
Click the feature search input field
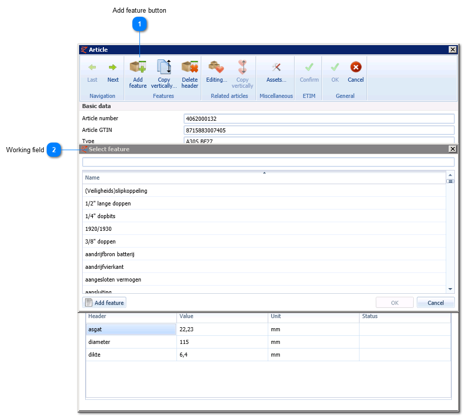pyautogui.click(x=268, y=162)
